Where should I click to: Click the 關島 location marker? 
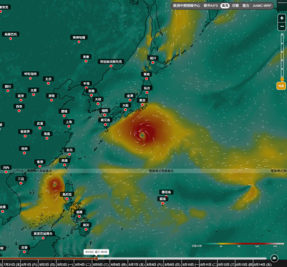[x=163, y=203]
